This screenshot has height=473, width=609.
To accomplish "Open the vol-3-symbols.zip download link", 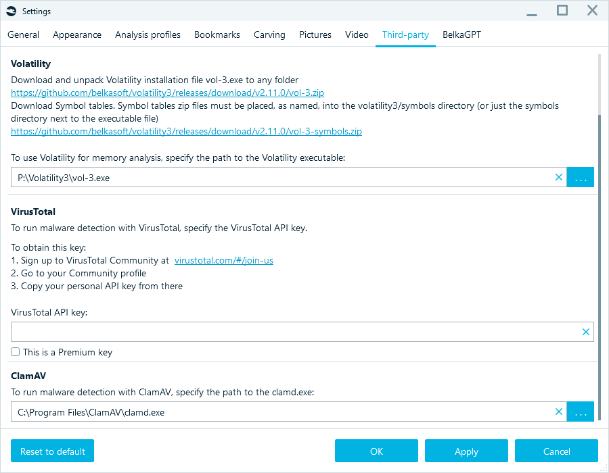I will point(186,131).
